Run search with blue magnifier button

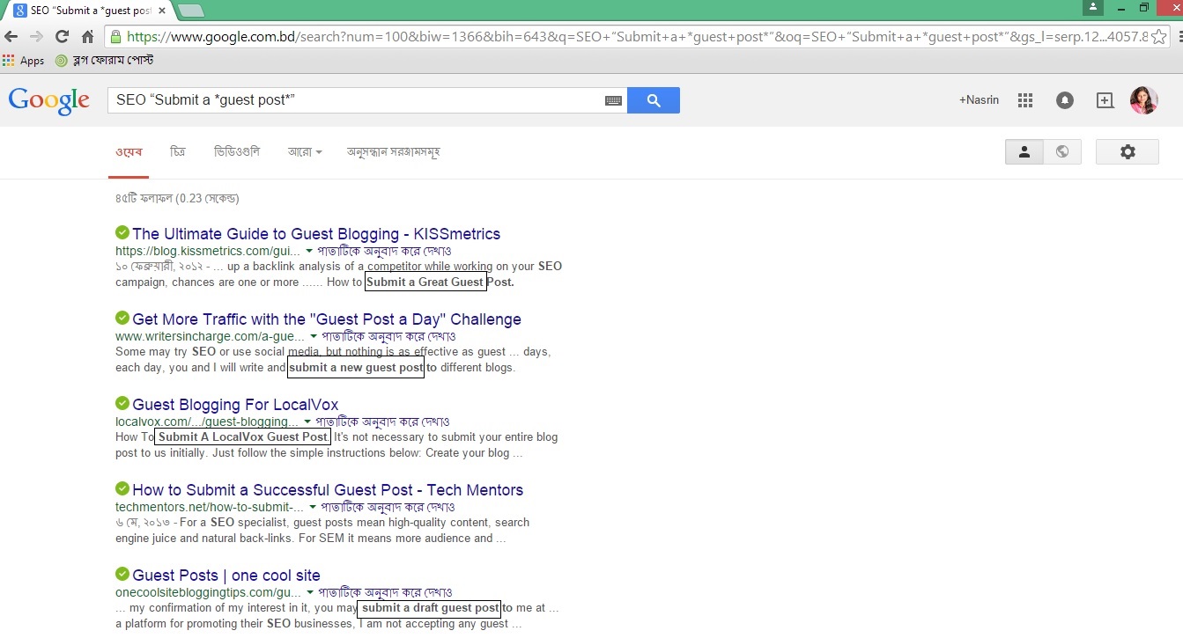click(x=654, y=100)
